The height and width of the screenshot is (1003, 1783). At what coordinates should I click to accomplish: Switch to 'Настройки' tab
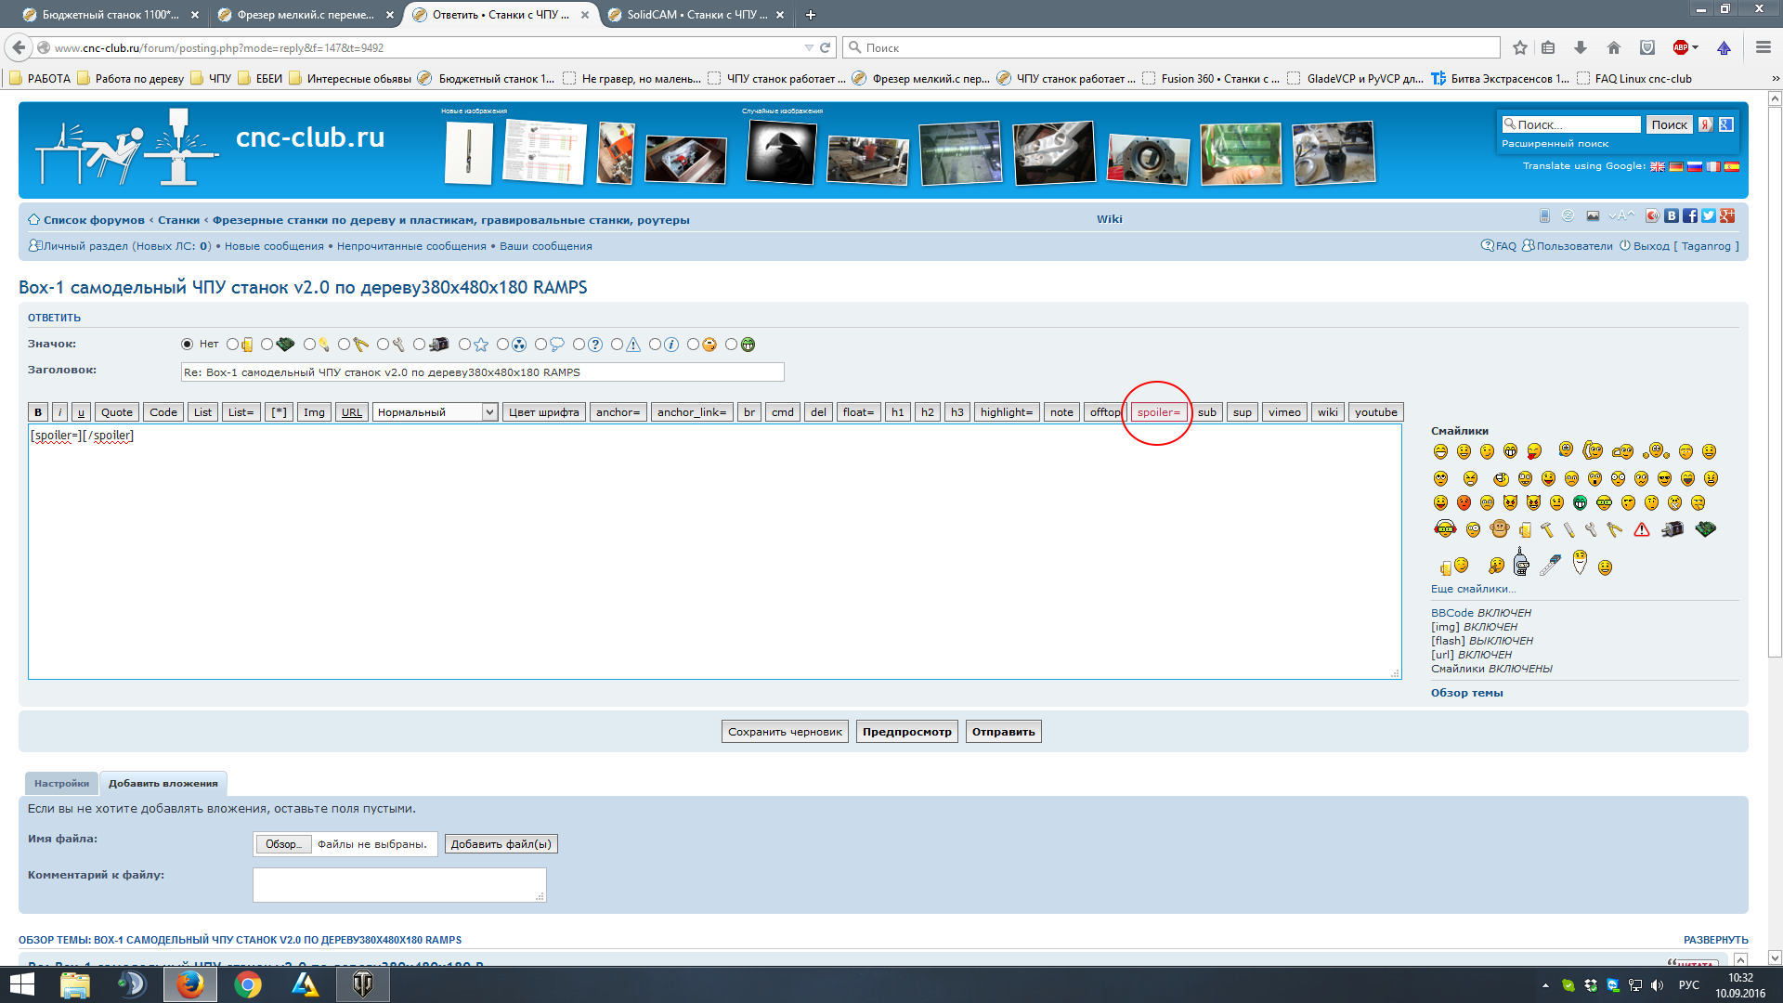click(x=61, y=783)
